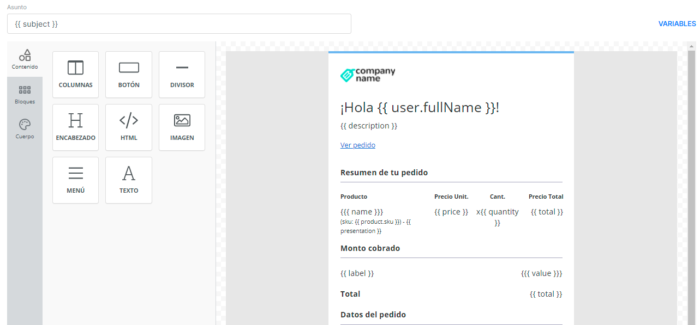Select the description placeholder text
700x325 pixels.
tap(369, 126)
